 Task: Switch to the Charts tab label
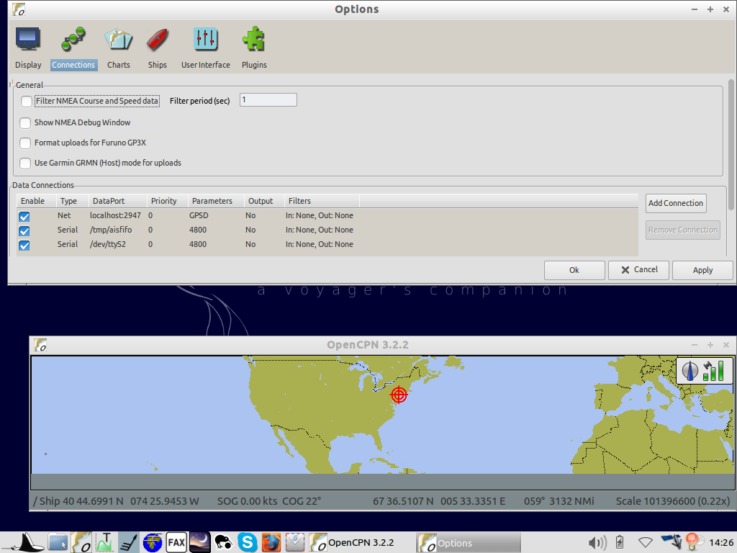click(x=119, y=65)
